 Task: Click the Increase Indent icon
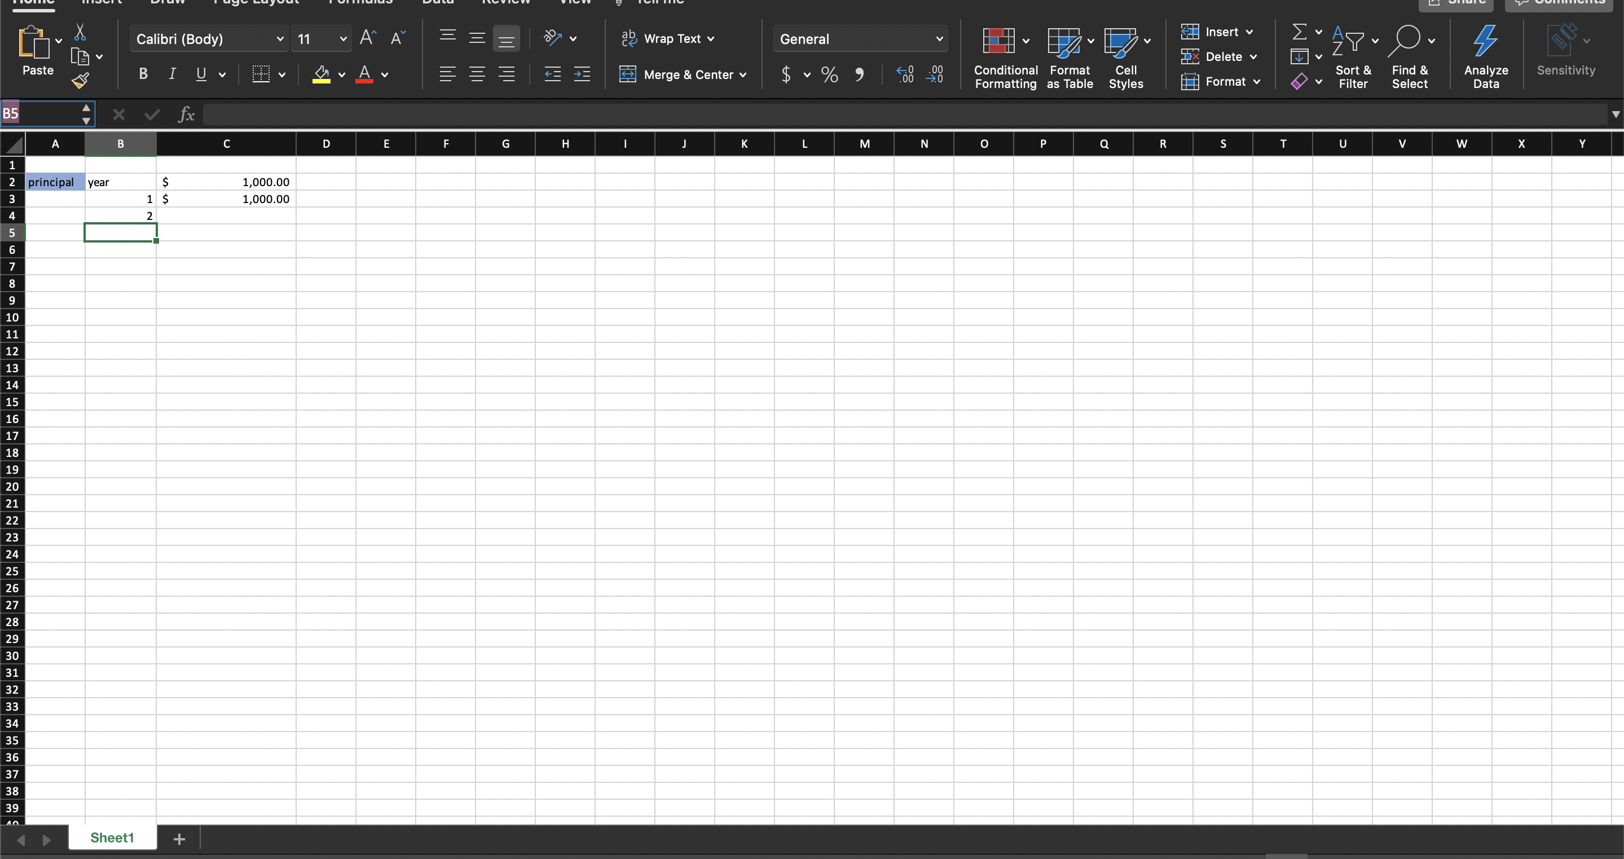point(582,74)
